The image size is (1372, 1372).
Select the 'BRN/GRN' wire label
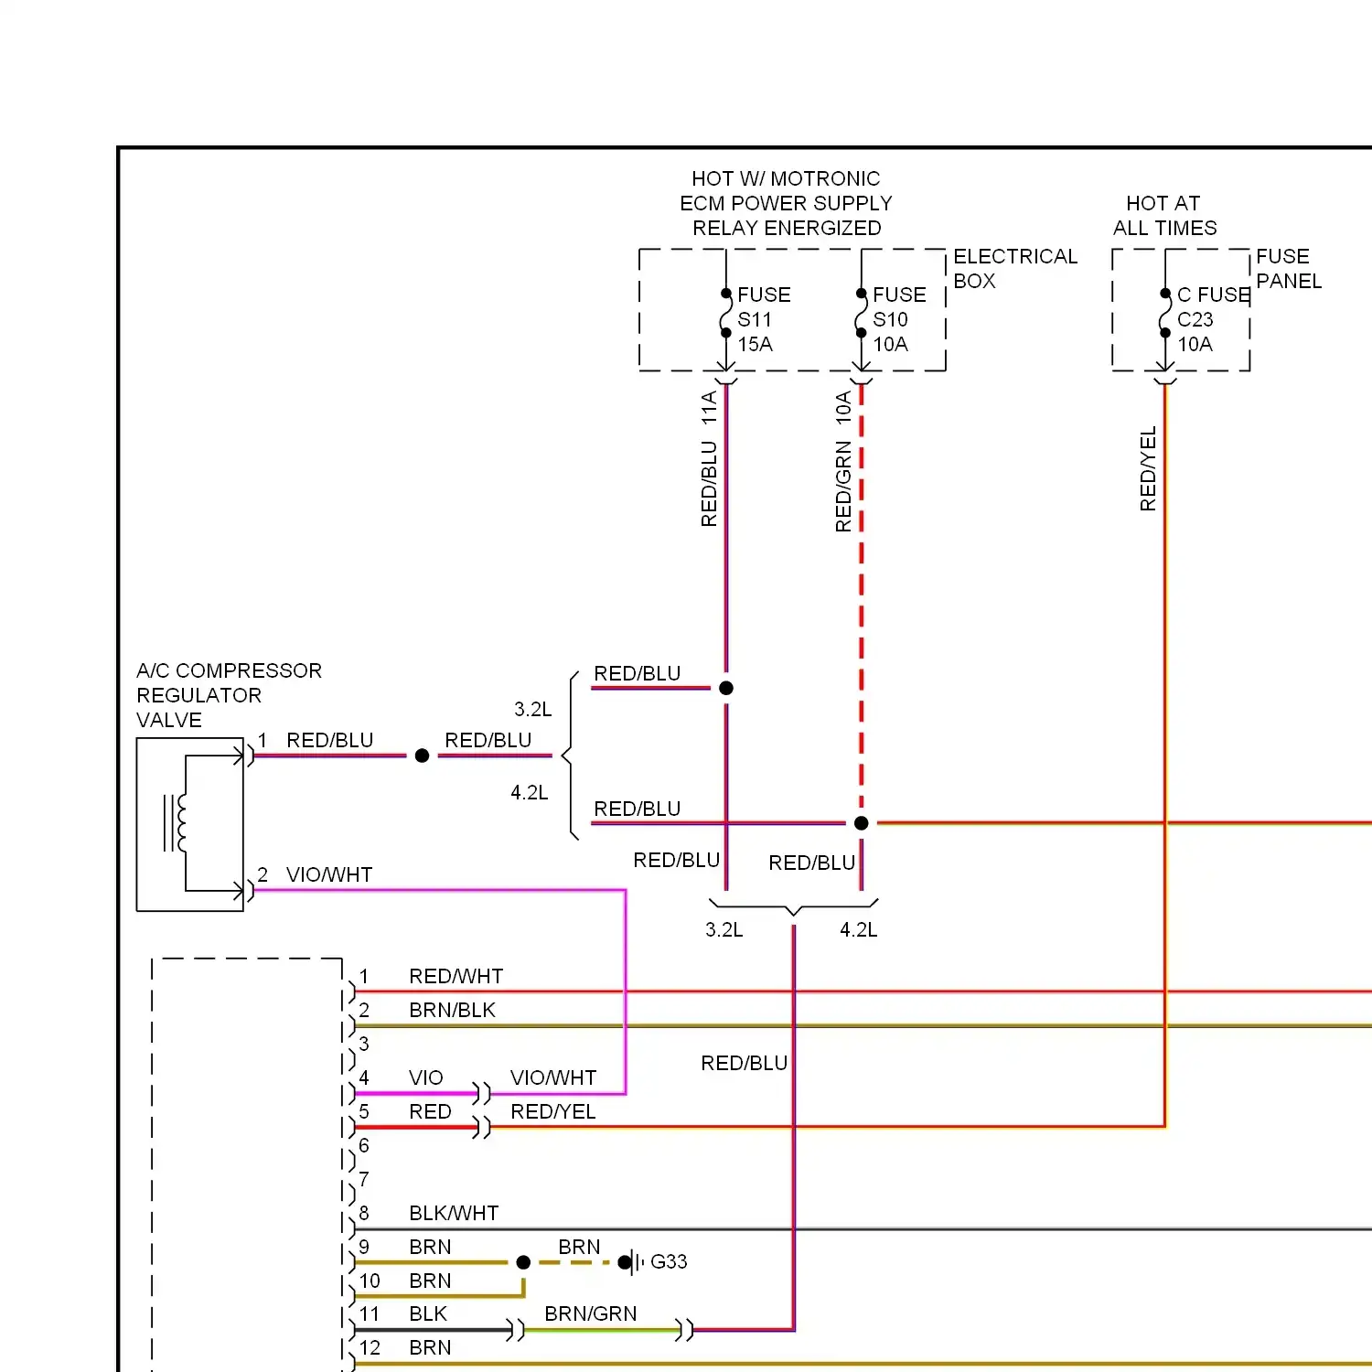tap(590, 1313)
